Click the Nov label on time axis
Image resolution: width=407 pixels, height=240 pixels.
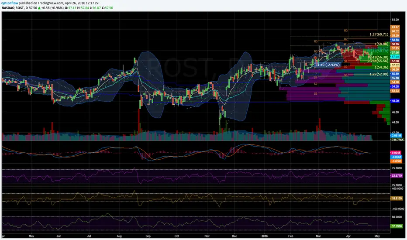[x=207, y=236]
